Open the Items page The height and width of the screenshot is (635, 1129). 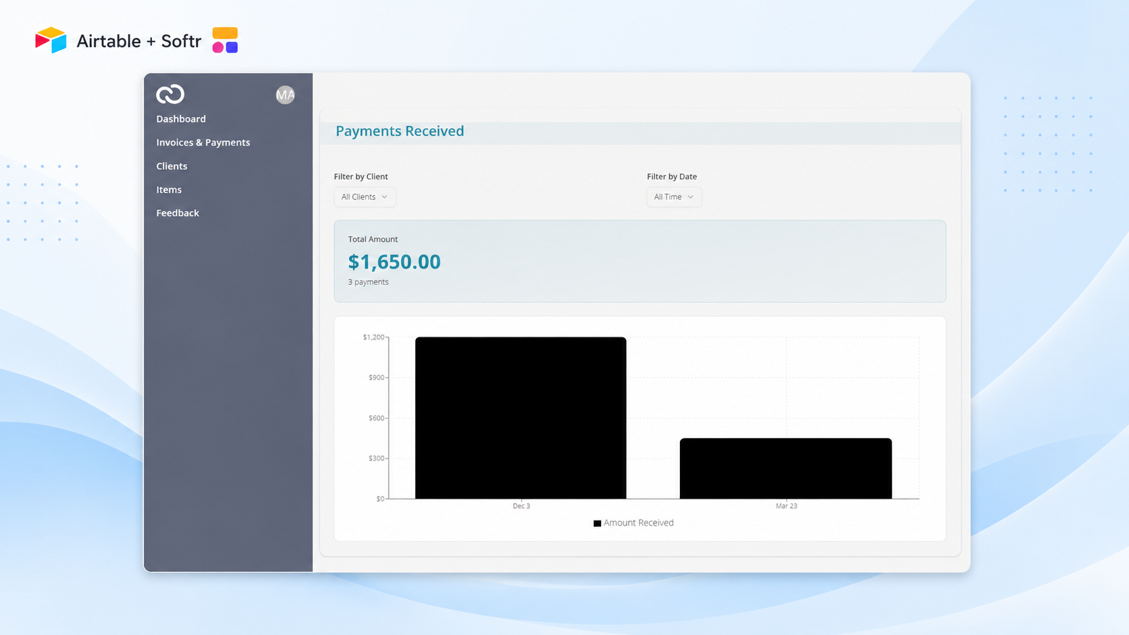click(x=169, y=190)
